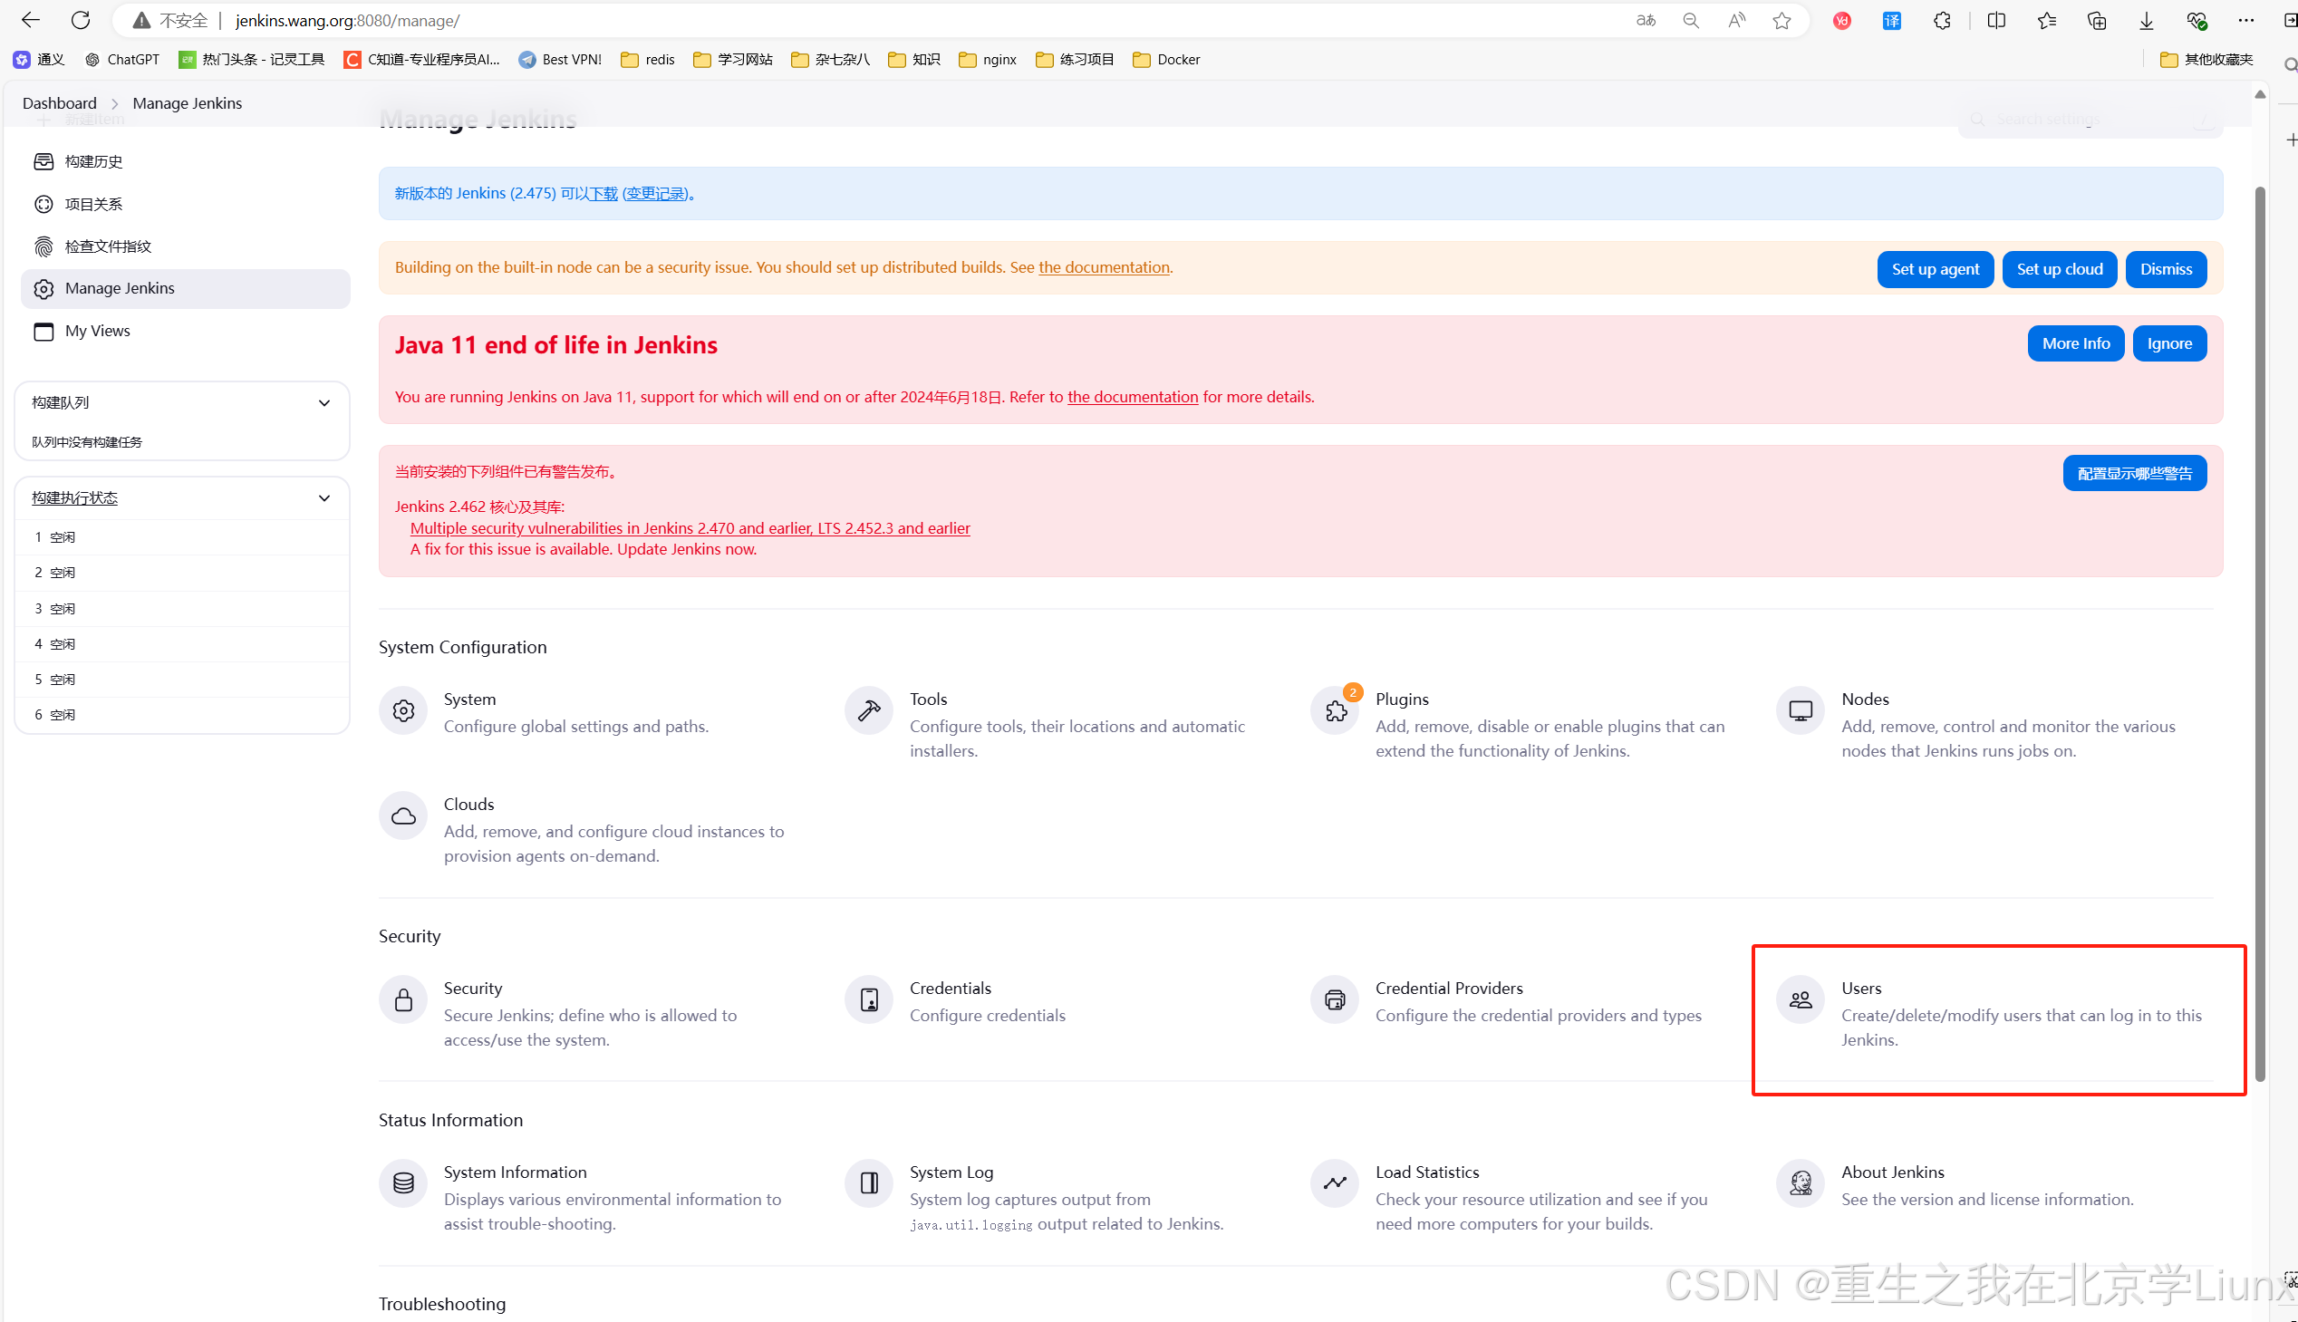Open the System Log book icon
The width and height of the screenshot is (2298, 1322).
pos(869,1183)
